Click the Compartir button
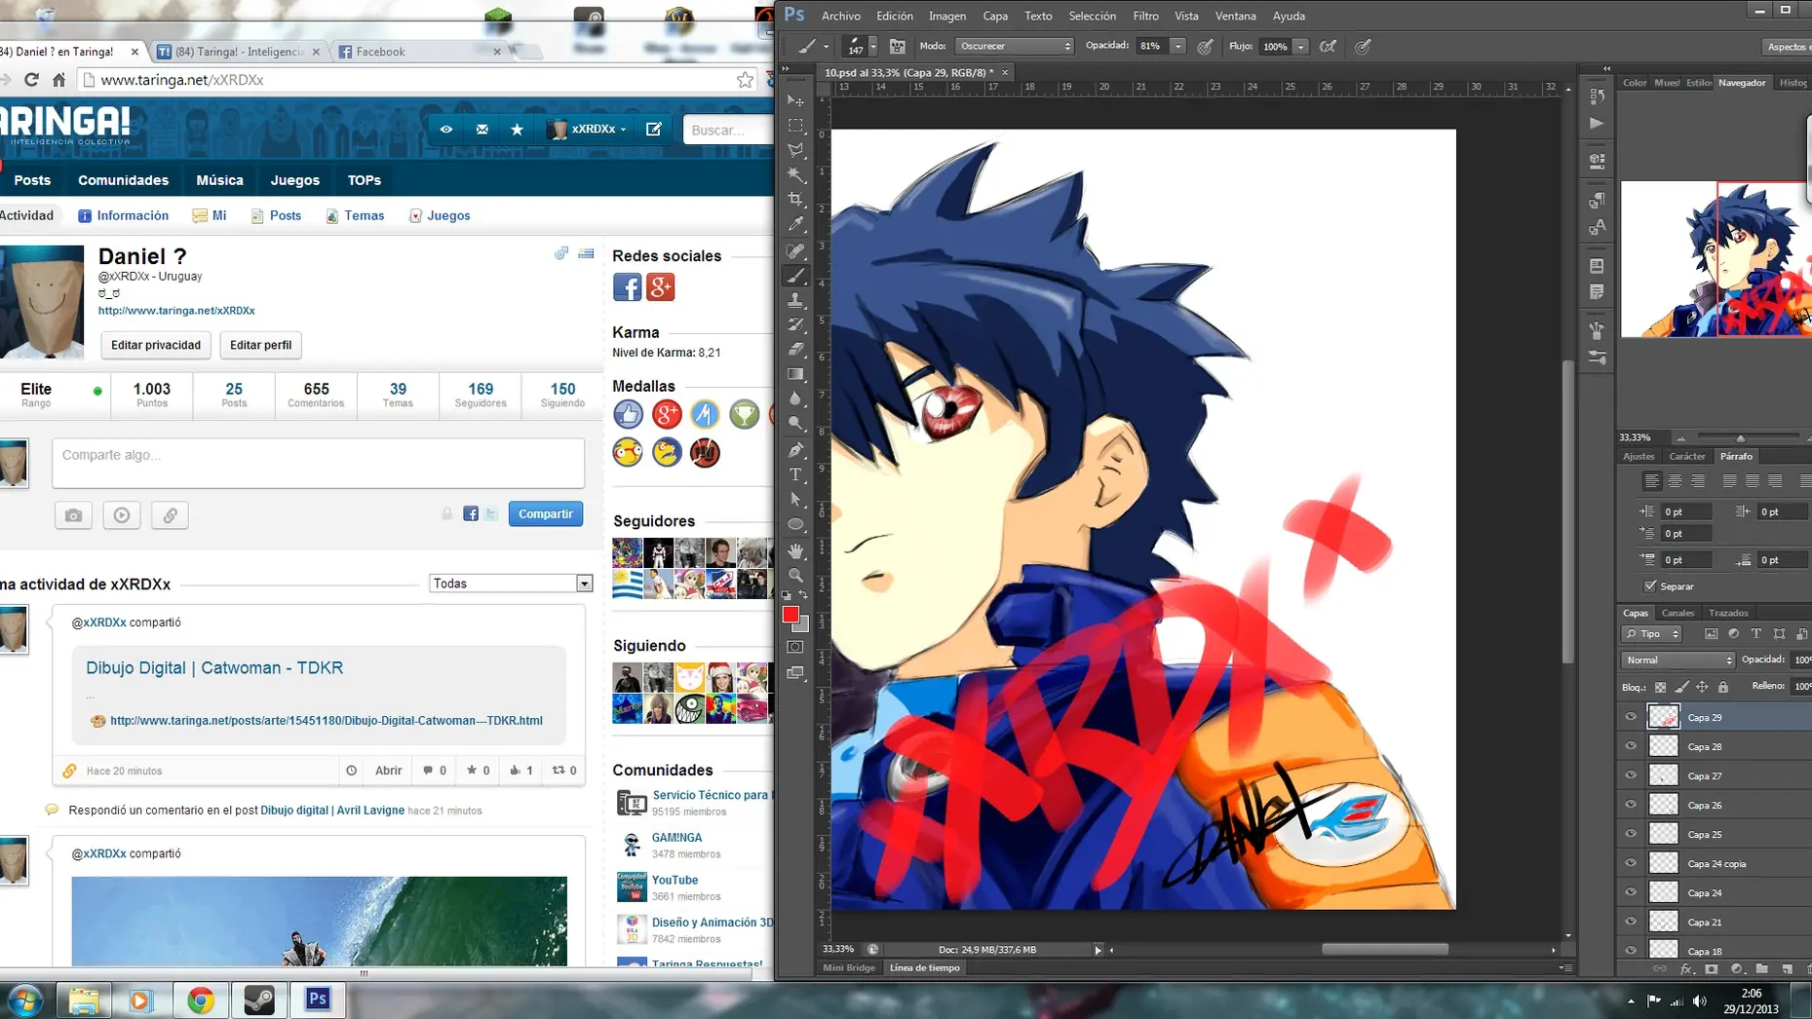The image size is (1812, 1019). coord(546,513)
